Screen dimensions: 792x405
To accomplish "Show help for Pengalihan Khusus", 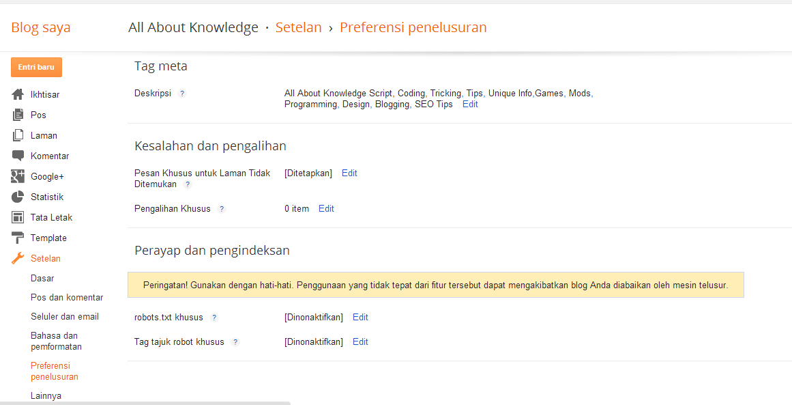I will (x=222, y=209).
